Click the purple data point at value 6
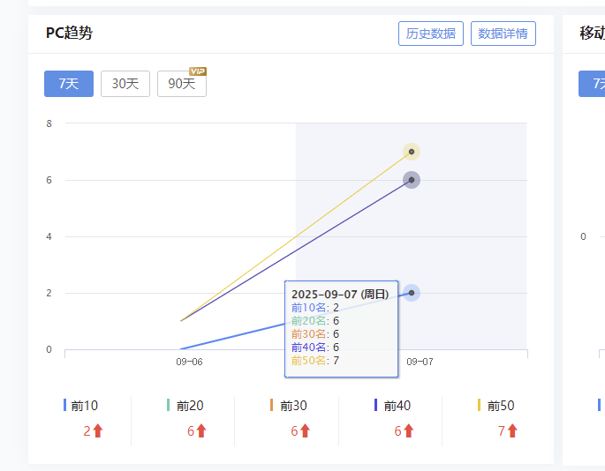Viewport: 605px width, 471px height. click(412, 180)
